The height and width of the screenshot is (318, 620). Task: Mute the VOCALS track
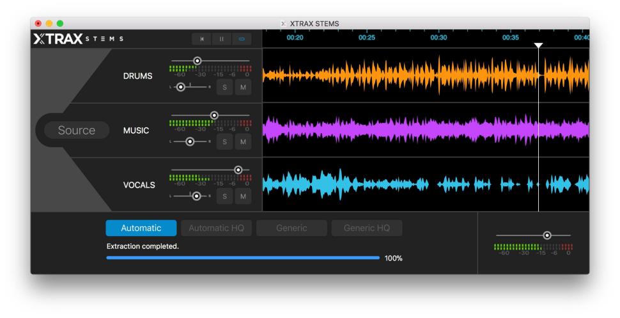243,196
